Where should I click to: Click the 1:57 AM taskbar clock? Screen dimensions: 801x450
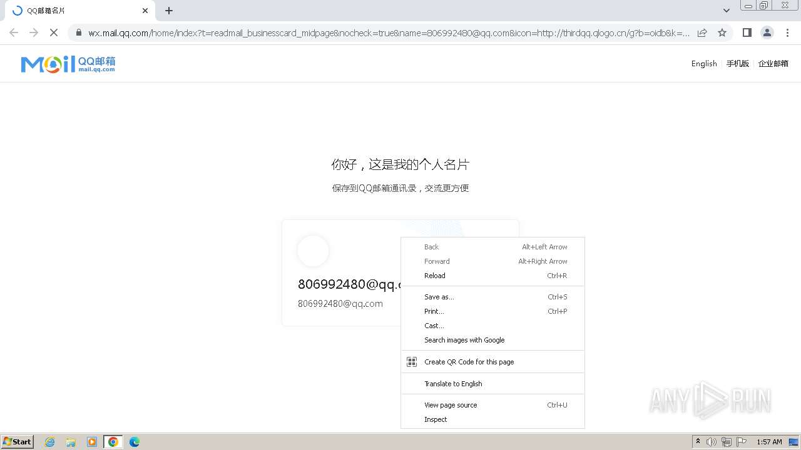pos(769,442)
